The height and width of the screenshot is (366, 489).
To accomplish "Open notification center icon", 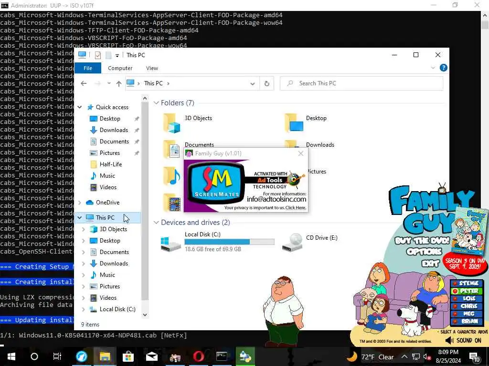I will (x=474, y=357).
